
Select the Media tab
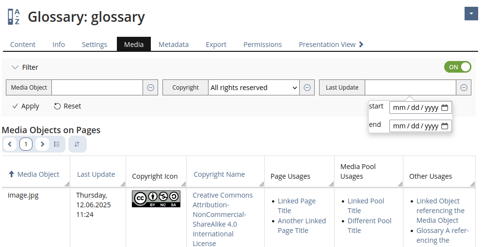(134, 44)
